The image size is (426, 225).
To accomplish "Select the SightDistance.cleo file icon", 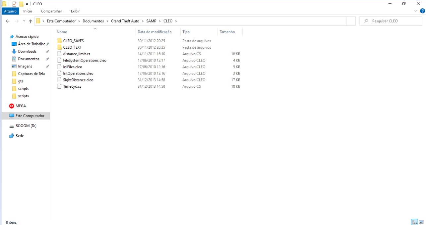I will [x=60, y=80].
